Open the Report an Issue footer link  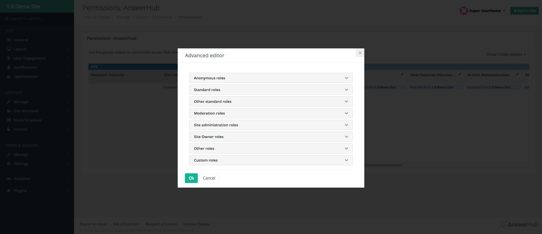[93, 224]
